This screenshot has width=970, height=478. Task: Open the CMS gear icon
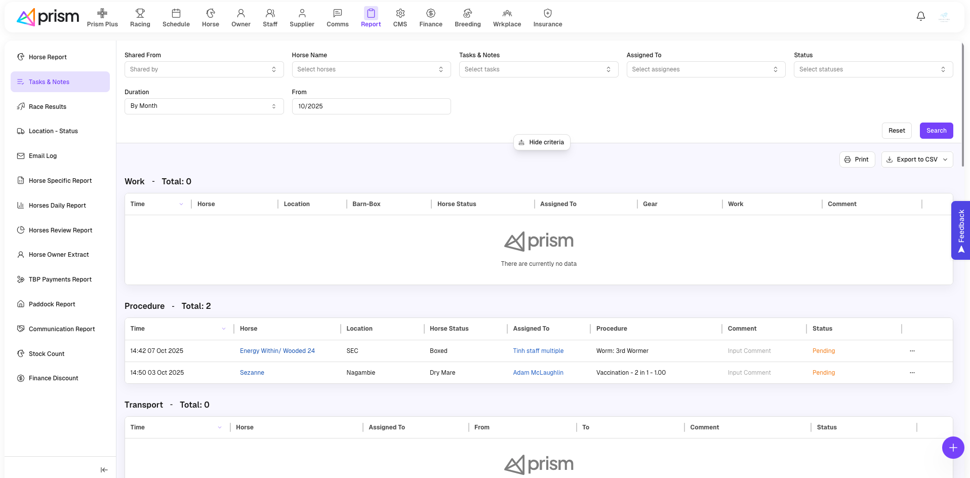(x=400, y=14)
